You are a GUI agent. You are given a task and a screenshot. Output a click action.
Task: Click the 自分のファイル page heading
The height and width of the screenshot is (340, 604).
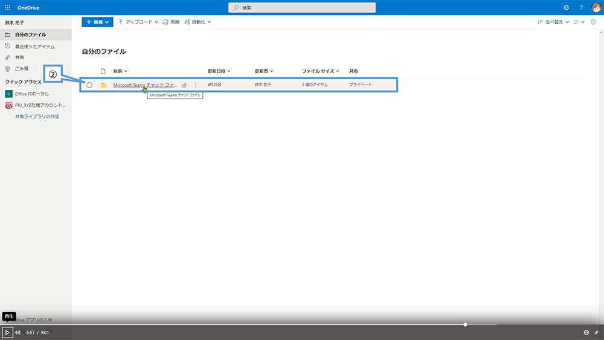(104, 51)
